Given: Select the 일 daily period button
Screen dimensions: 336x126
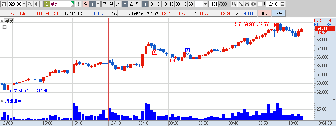Looking at the screenshot, I should [x=86, y=4].
